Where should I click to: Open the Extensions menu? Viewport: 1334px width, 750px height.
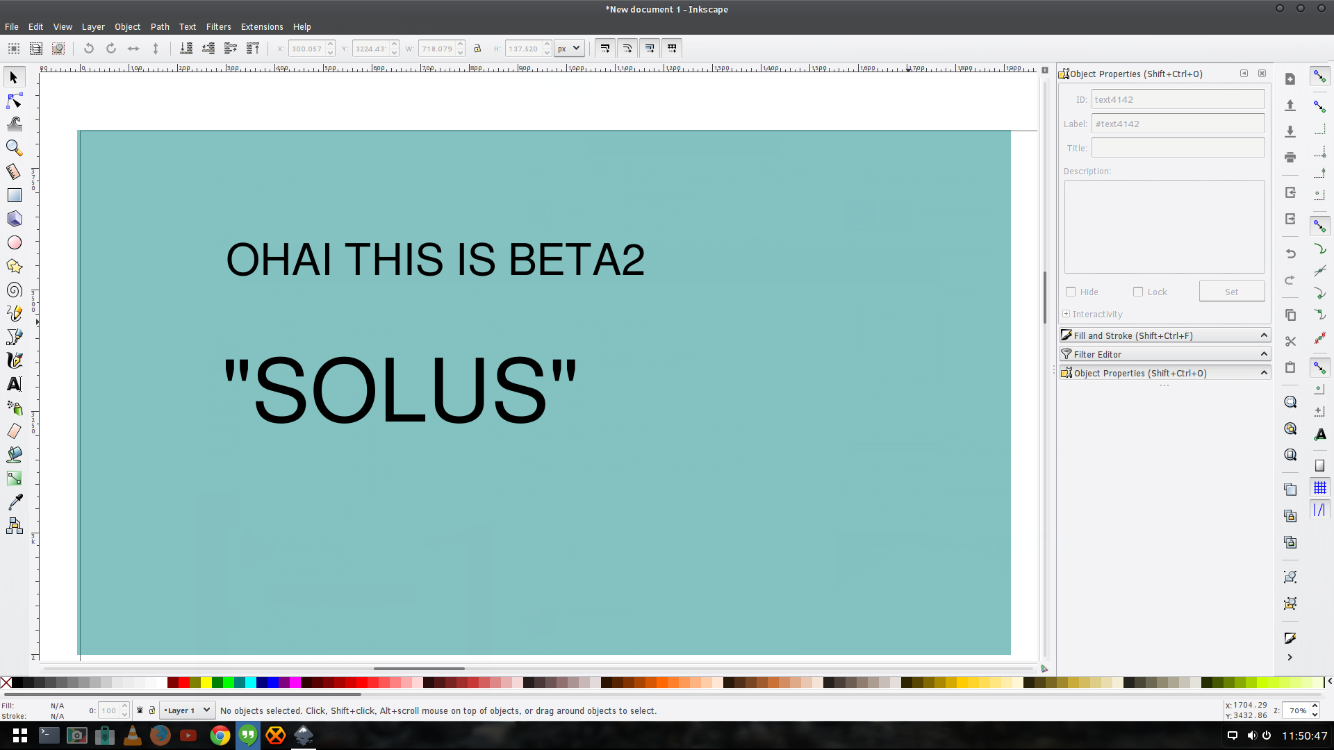[x=262, y=26]
